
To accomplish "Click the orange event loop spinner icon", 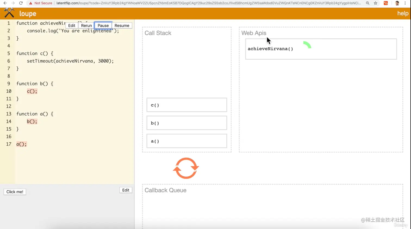I will (x=186, y=168).
